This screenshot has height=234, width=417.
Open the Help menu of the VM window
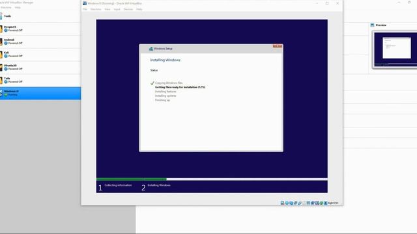[x=139, y=9]
